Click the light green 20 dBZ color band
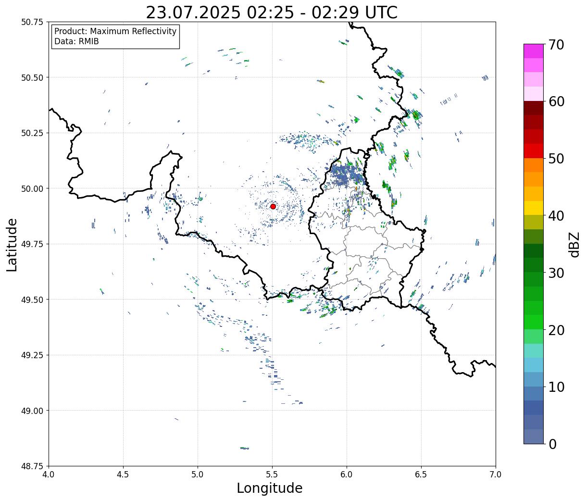Image resolution: width=586 pixels, height=500 pixels. (533, 336)
